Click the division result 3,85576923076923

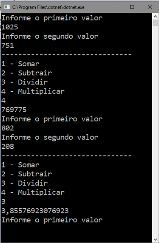tap(35, 211)
